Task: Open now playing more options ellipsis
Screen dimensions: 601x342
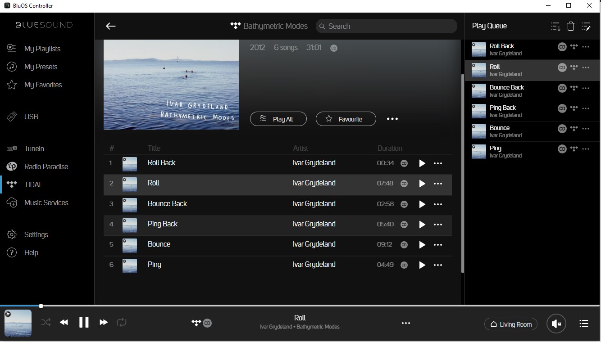Action: (406, 323)
